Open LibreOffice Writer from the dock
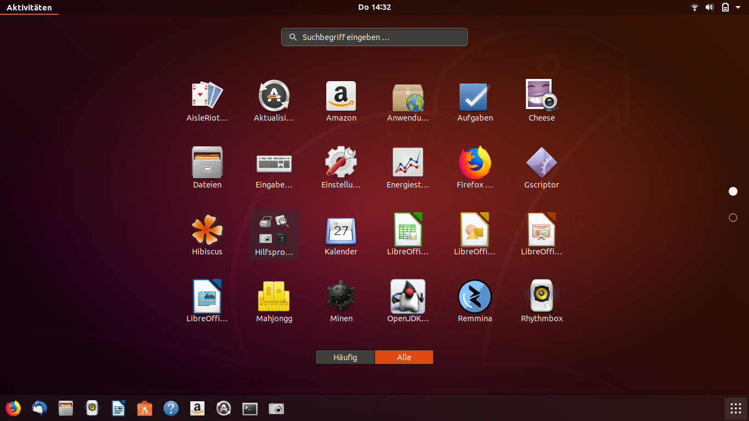 point(118,408)
